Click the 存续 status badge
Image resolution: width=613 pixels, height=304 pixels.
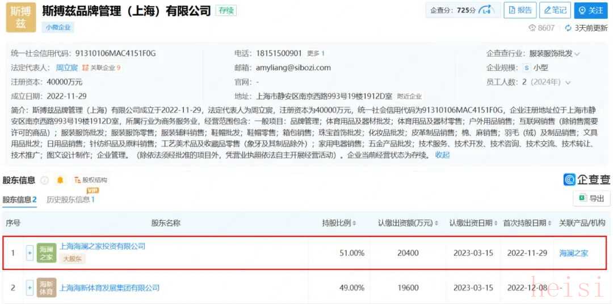(x=226, y=11)
